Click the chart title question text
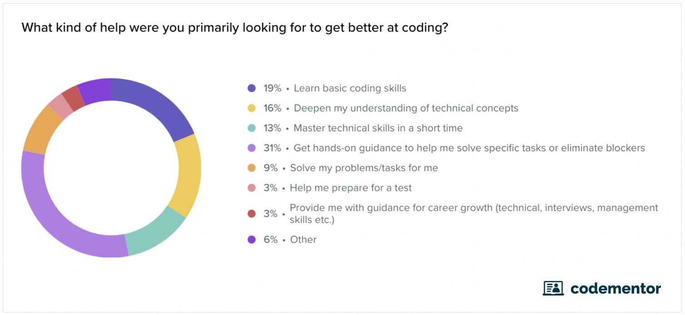 (235, 28)
